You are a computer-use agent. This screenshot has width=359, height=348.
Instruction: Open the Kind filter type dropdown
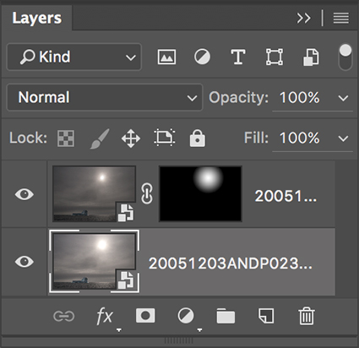pyautogui.click(x=74, y=57)
